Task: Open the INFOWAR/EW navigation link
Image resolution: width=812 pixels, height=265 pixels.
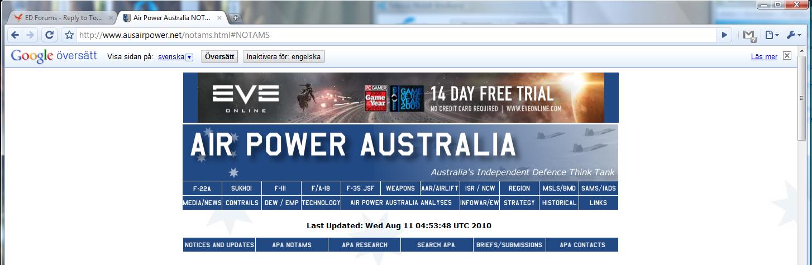Action: click(479, 203)
